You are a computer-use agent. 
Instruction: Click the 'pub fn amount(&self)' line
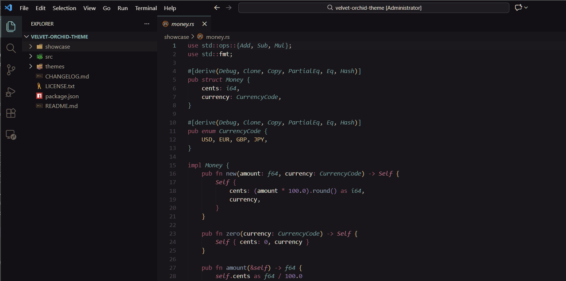252,268
